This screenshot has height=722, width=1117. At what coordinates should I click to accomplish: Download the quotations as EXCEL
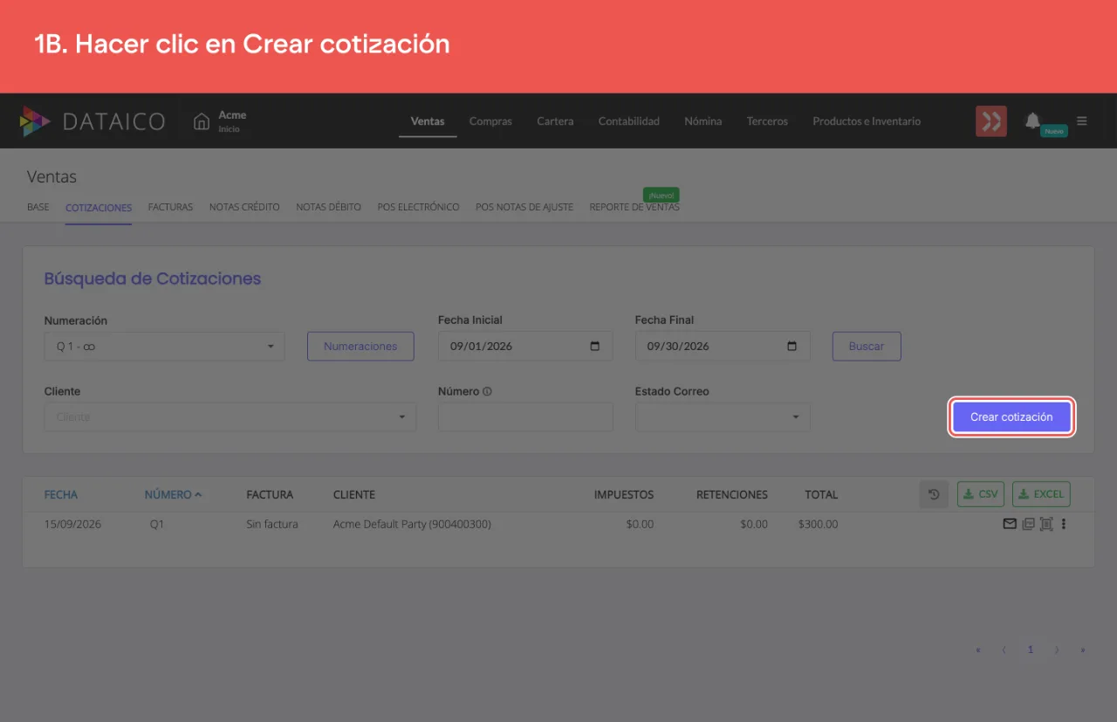coord(1041,494)
